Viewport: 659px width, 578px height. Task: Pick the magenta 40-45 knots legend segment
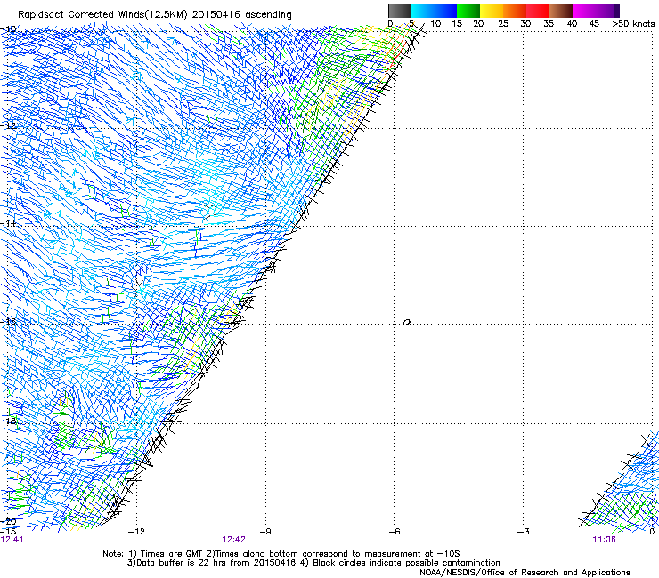[584, 11]
